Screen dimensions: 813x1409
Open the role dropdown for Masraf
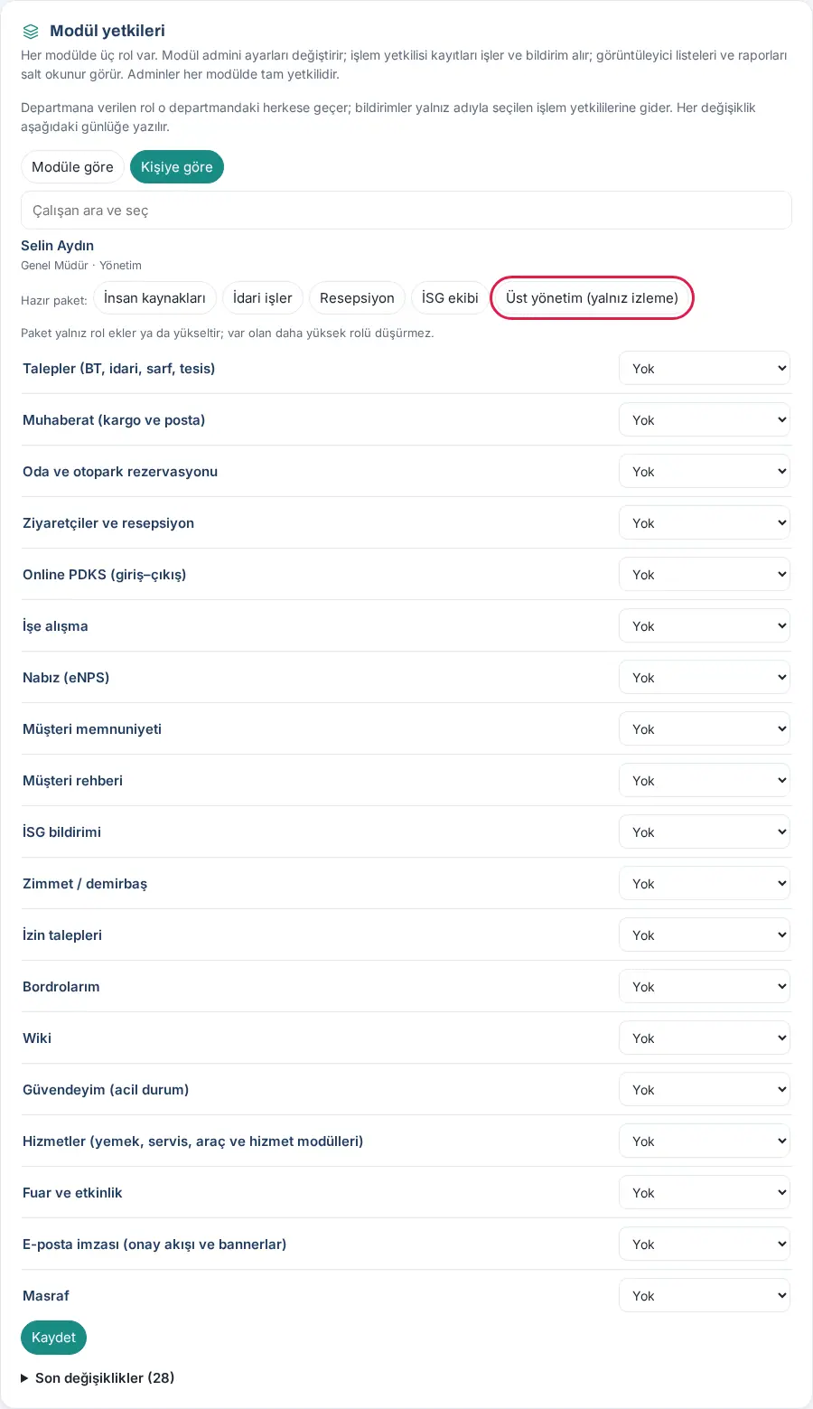705,1296
